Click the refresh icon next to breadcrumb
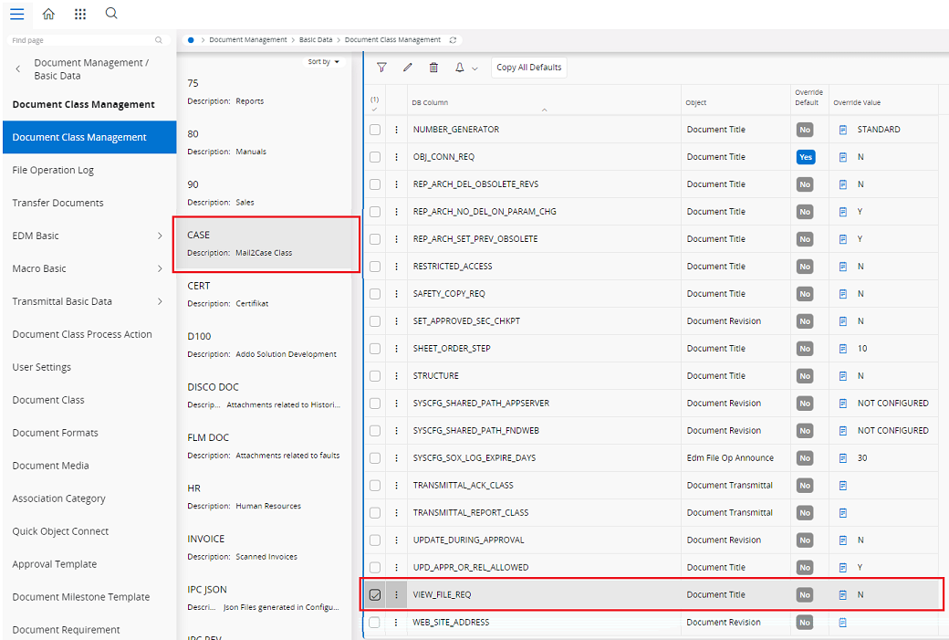 pyautogui.click(x=453, y=40)
